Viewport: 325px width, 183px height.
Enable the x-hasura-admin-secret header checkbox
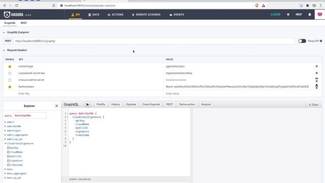[10, 80]
